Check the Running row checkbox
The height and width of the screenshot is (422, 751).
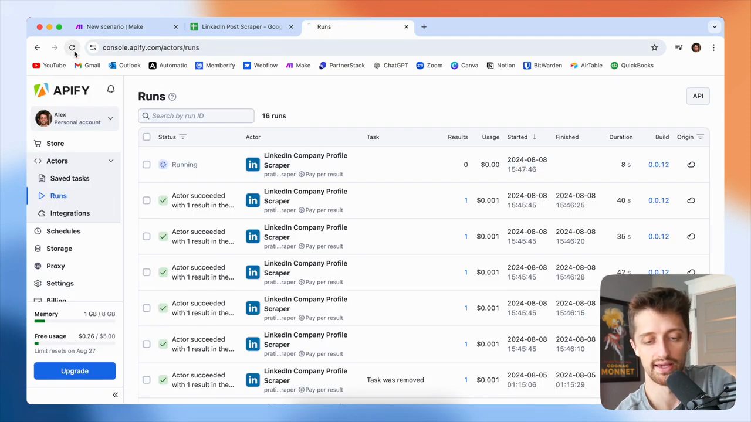tap(147, 165)
